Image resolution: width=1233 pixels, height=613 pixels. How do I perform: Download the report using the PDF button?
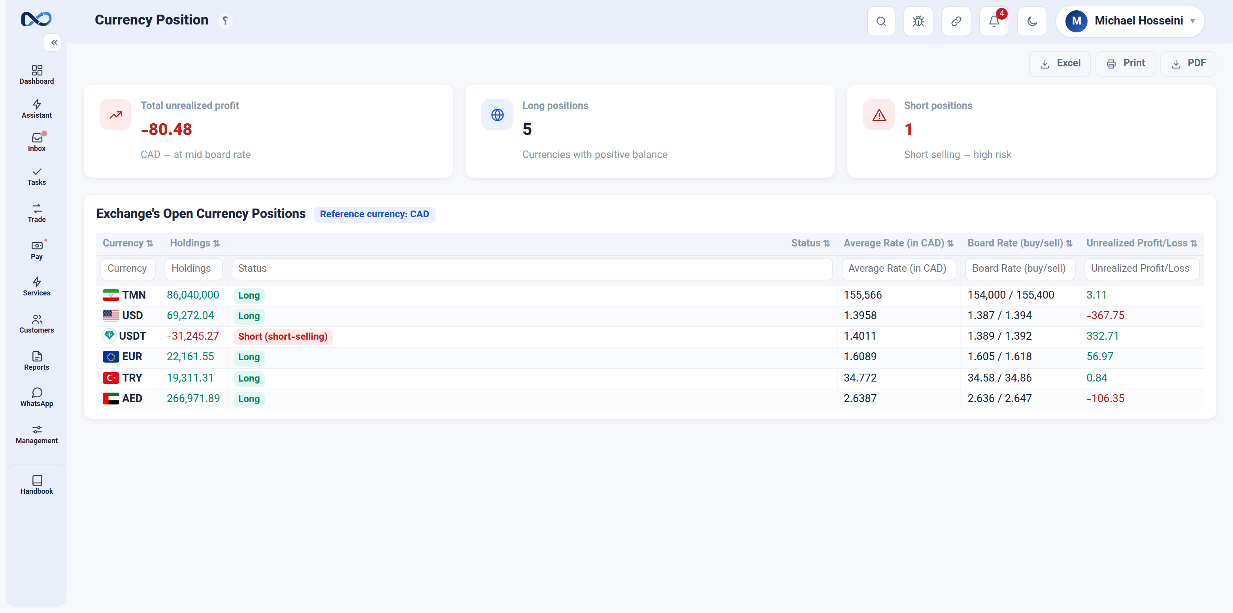click(1188, 63)
